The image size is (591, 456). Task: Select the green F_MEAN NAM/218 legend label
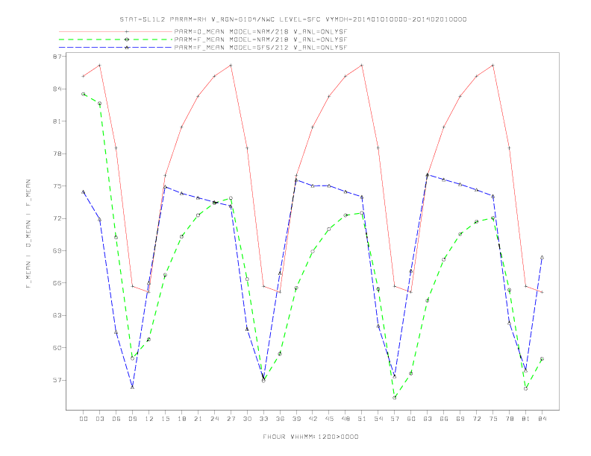(260, 39)
